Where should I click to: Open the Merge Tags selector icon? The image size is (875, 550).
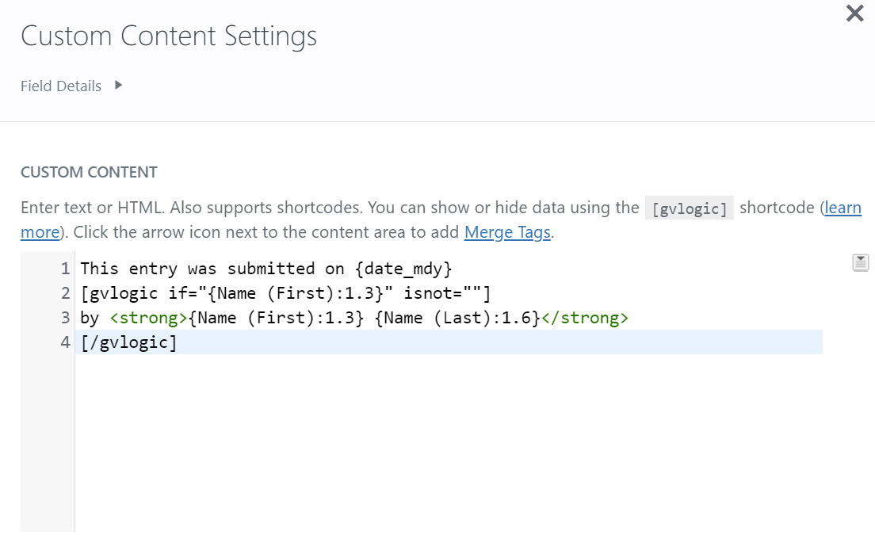pyautogui.click(x=860, y=262)
